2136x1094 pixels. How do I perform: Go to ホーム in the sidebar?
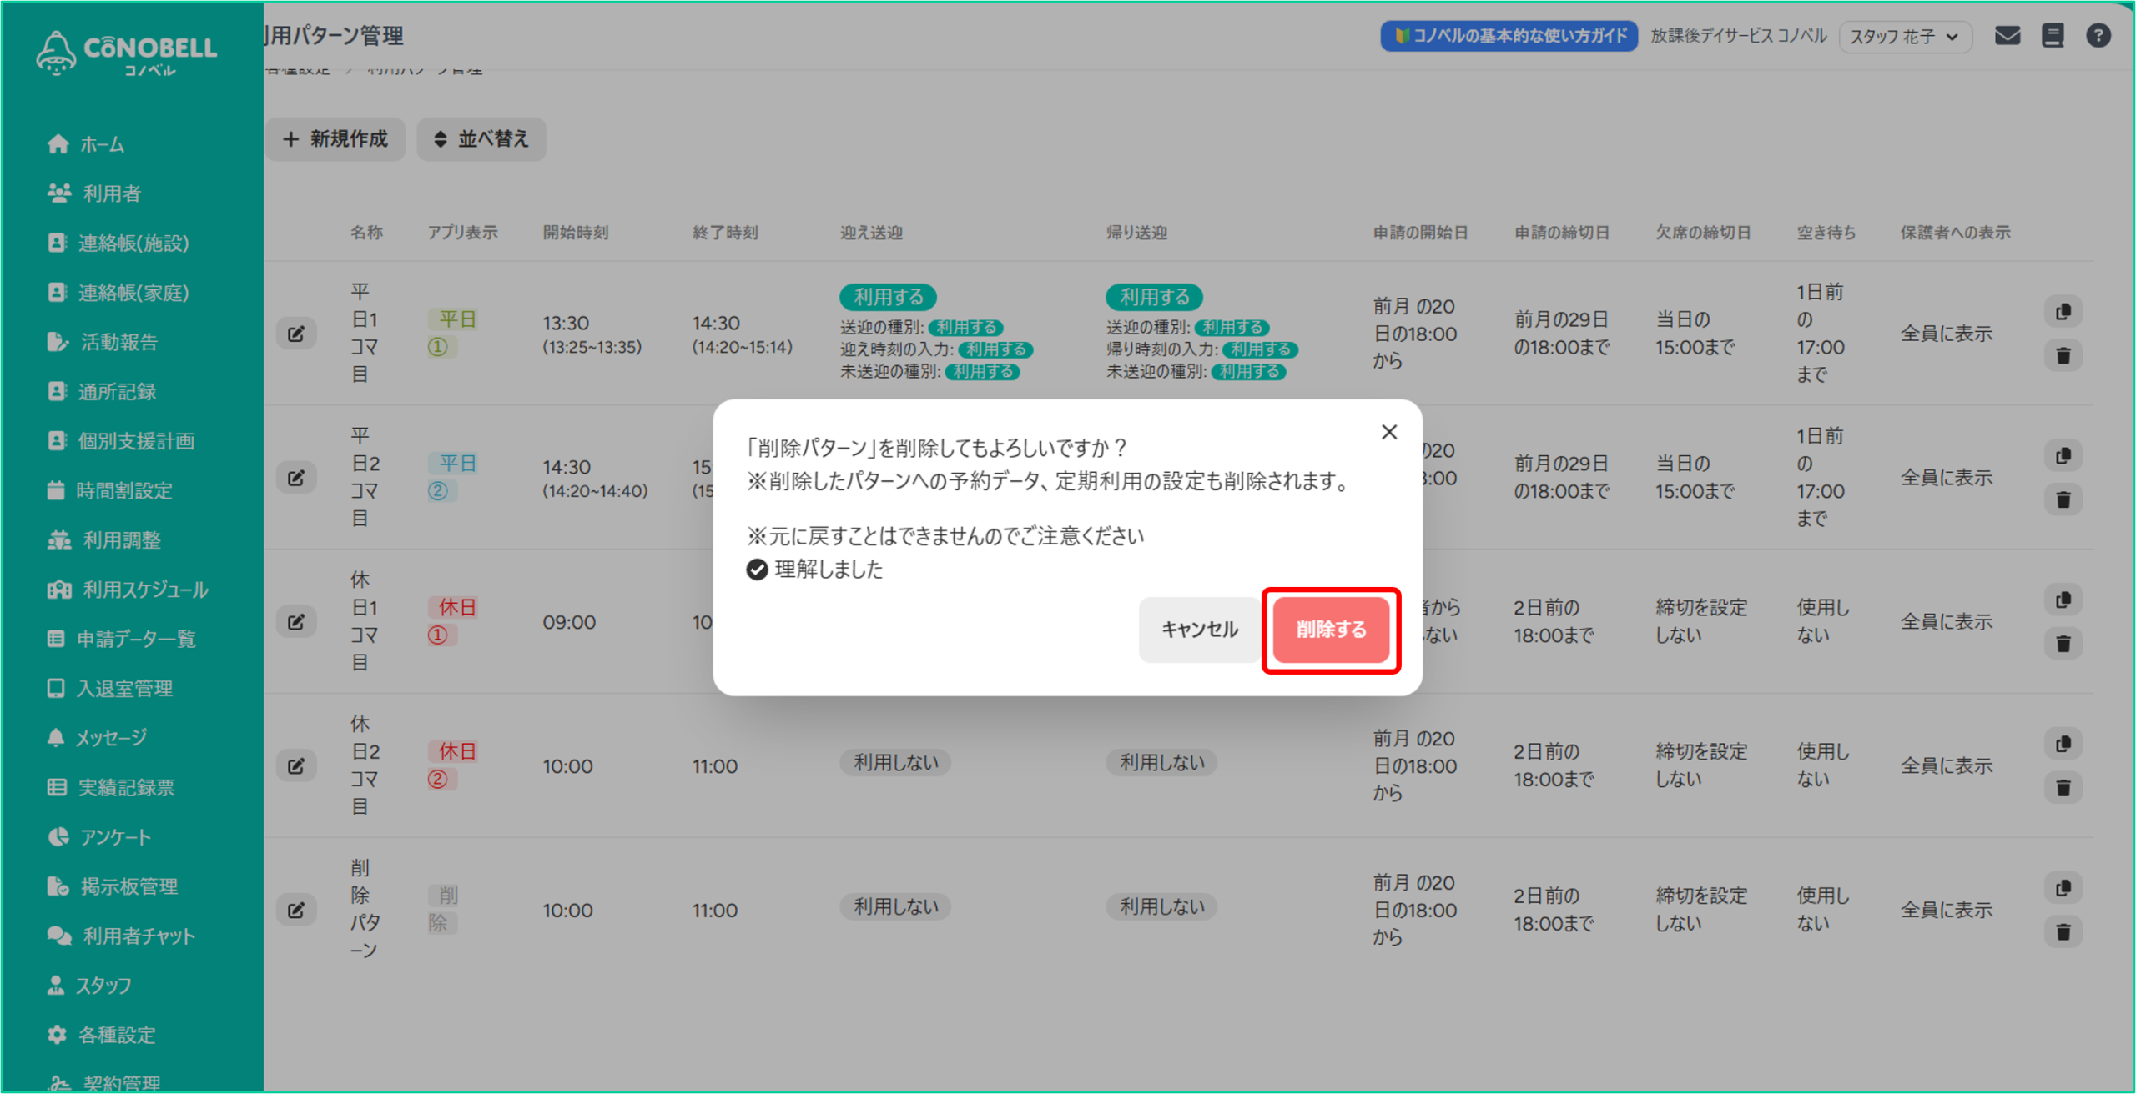point(101,145)
